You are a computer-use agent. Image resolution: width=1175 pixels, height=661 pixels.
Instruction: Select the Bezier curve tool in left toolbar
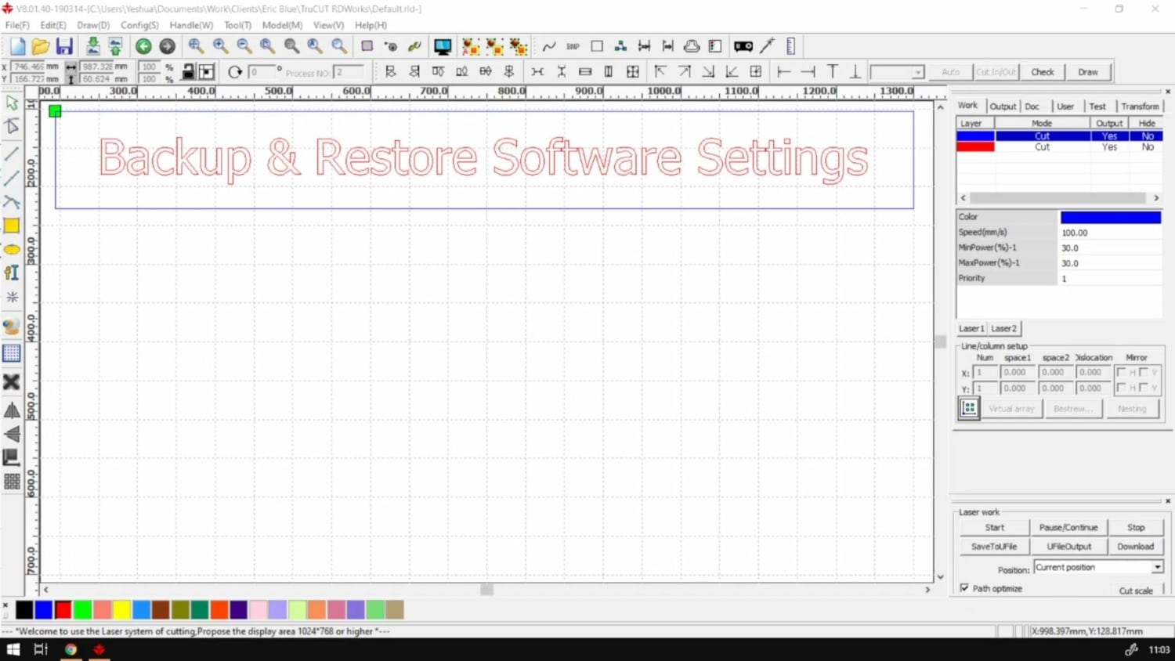point(12,201)
